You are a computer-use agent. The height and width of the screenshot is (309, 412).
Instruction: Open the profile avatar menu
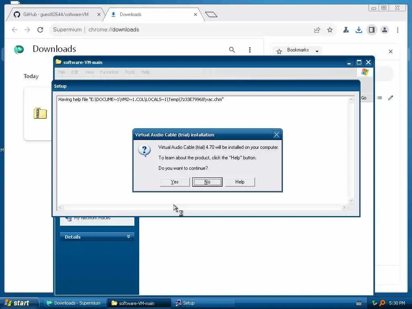coord(384,30)
